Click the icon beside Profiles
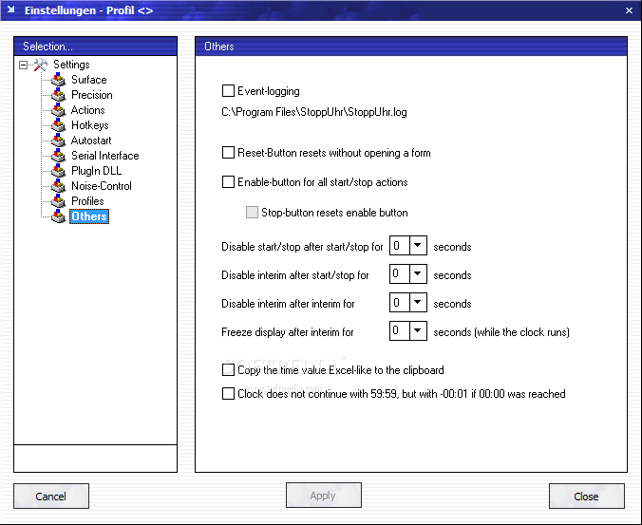This screenshot has height=525, width=642. coord(59,200)
